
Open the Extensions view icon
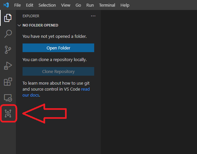click(x=8, y=82)
